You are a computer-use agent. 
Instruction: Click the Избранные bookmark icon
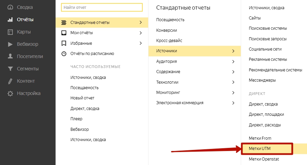[x=63, y=43]
